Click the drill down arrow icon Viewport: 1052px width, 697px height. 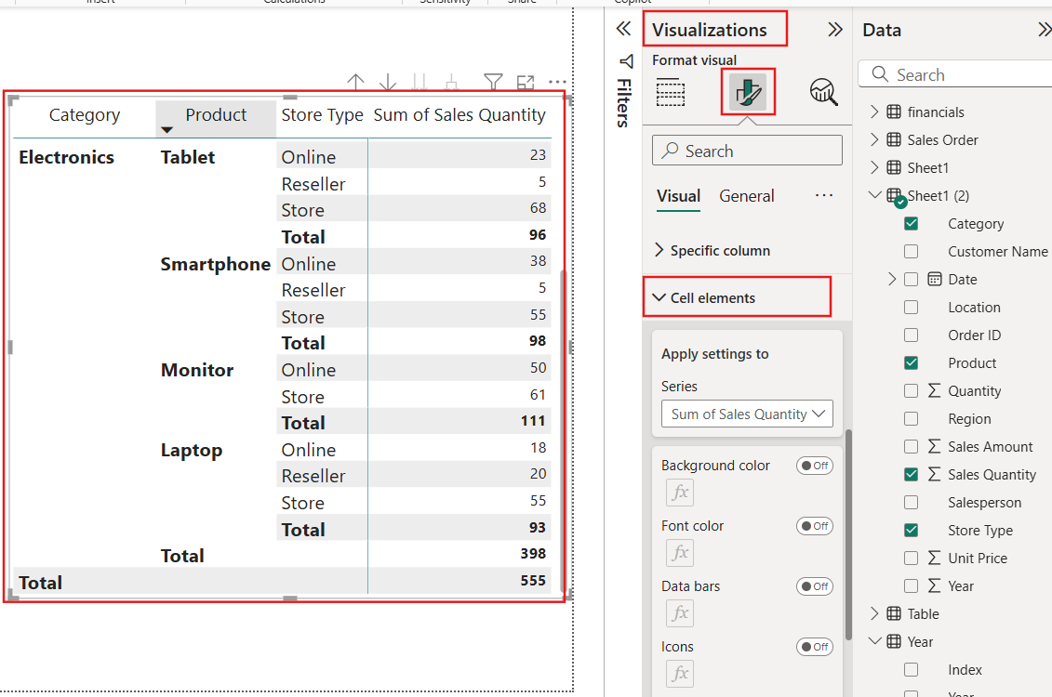pyautogui.click(x=388, y=83)
